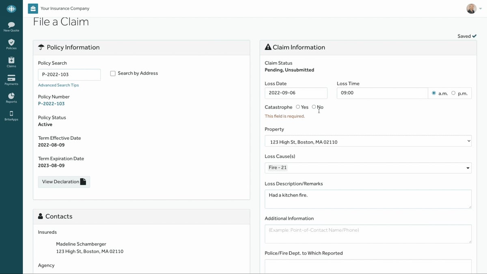Open the Advanced Search Tips link
487x274 pixels.
[x=58, y=85]
